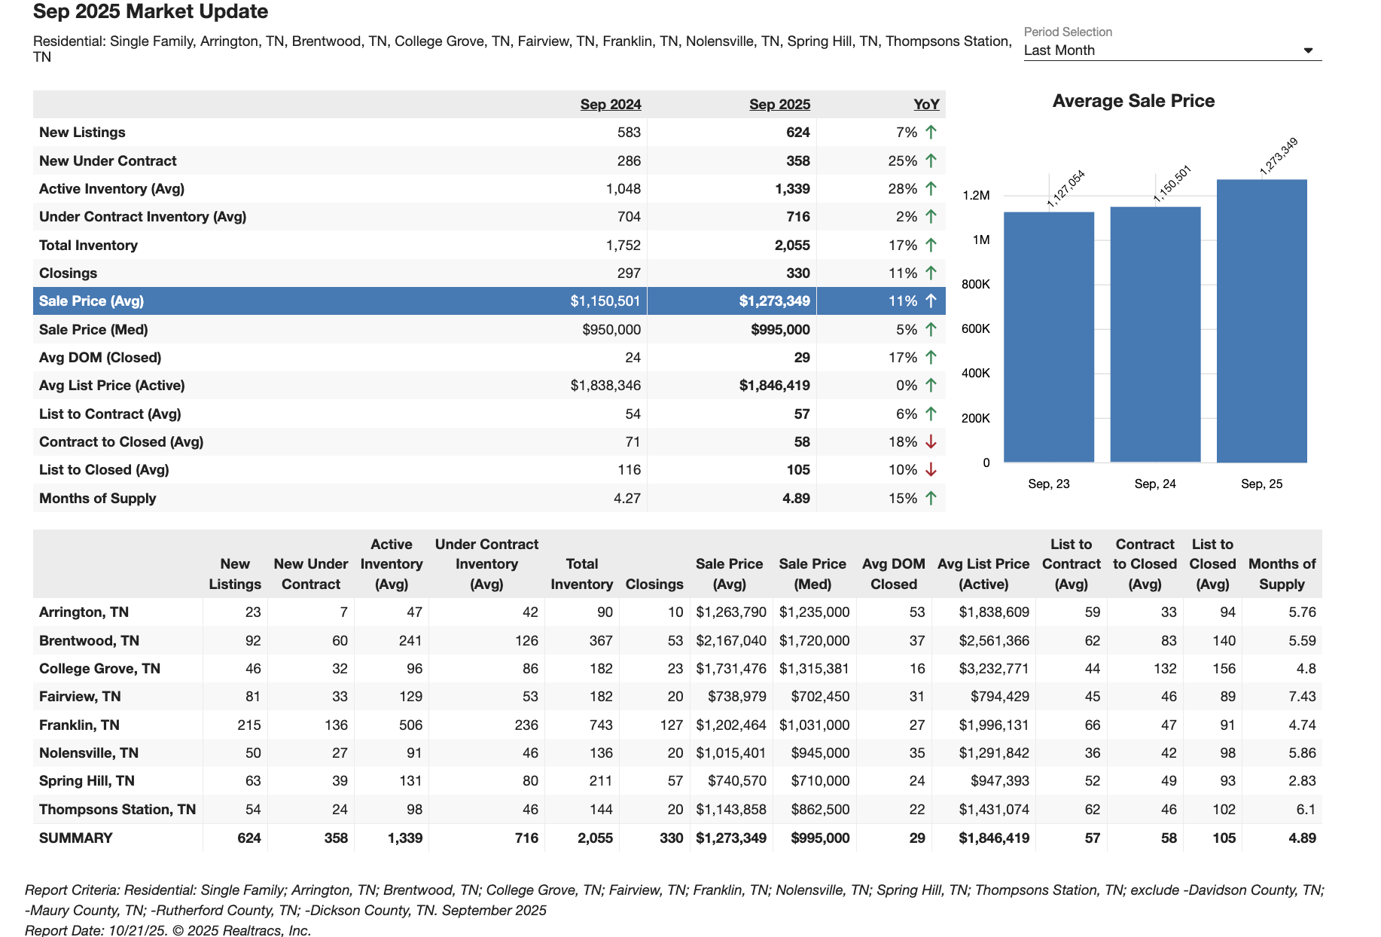Click the Franklin, TN row label
Image resolution: width=1381 pixels, height=937 pixels.
pyautogui.click(x=79, y=725)
